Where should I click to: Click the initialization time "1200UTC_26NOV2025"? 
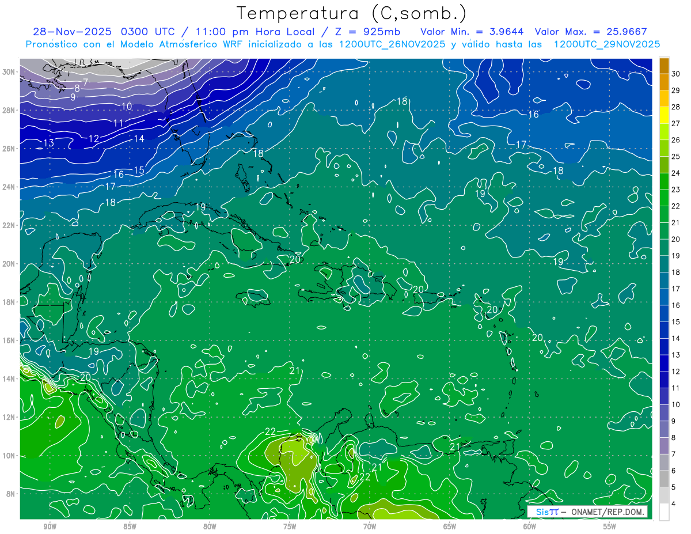[393, 44]
